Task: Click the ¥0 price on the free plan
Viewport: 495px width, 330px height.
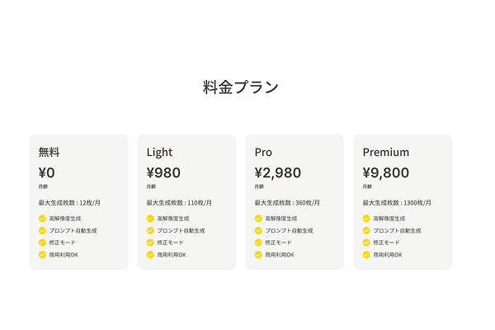Action: click(x=47, y=172)
